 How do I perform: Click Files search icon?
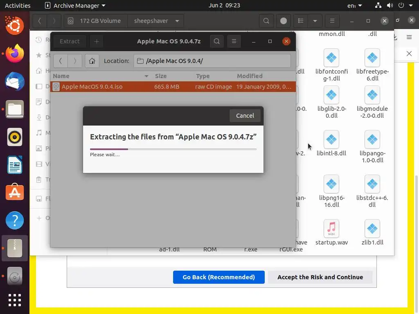click(266, 21)
